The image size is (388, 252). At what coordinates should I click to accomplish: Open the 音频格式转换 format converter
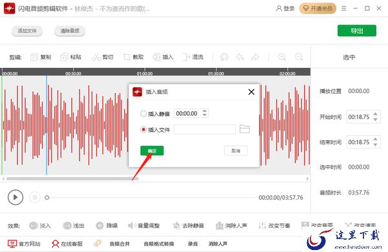coord(159,244)
